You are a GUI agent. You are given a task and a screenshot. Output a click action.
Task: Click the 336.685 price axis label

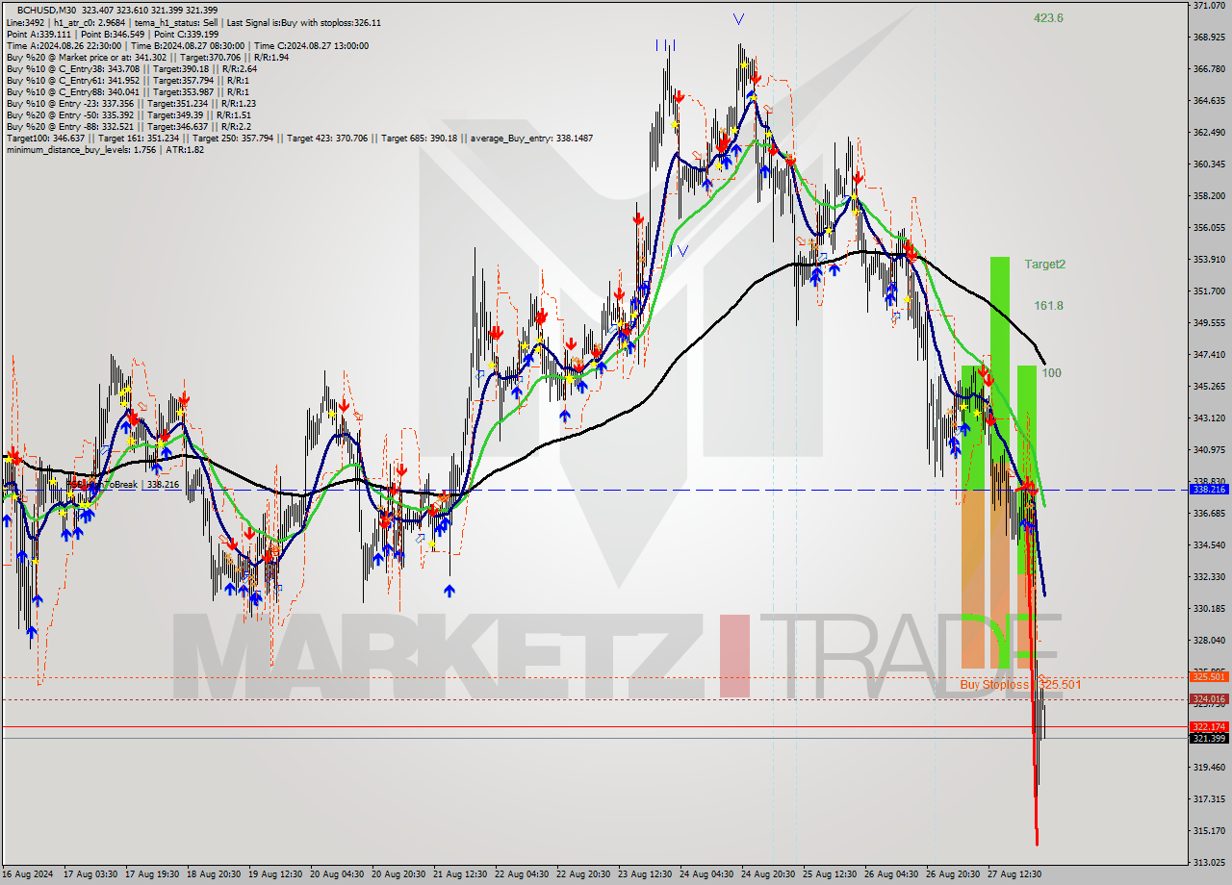pyautogui.click(x=1209, y=514)
